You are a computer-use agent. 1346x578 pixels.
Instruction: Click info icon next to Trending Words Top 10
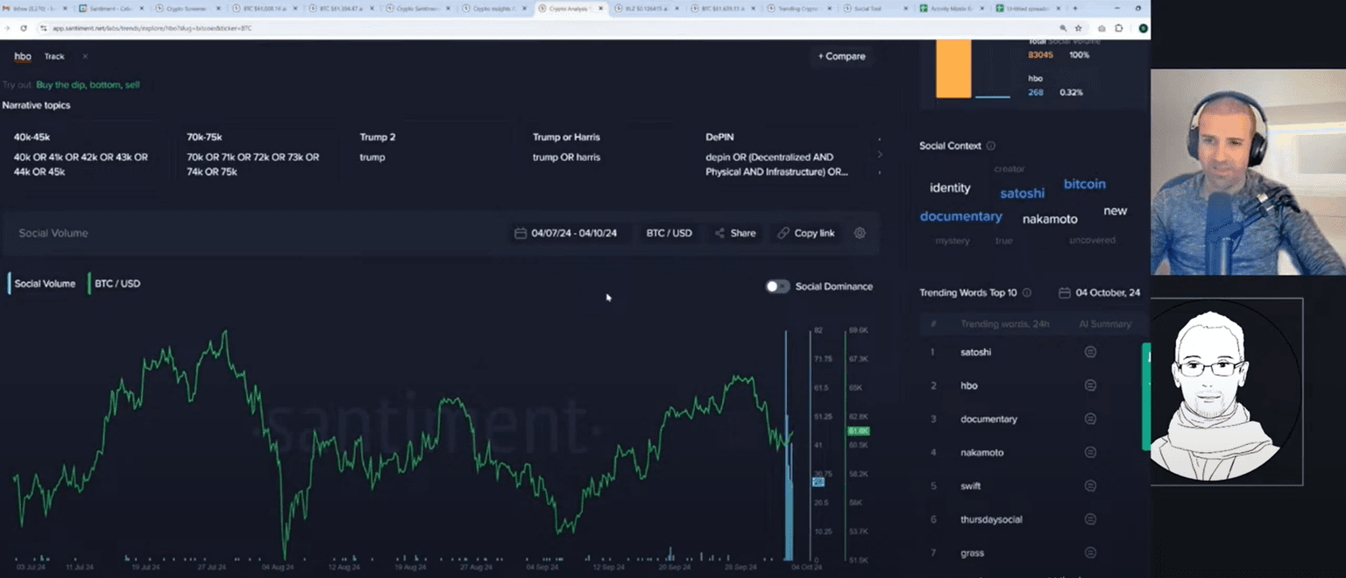coord(1027,293)
